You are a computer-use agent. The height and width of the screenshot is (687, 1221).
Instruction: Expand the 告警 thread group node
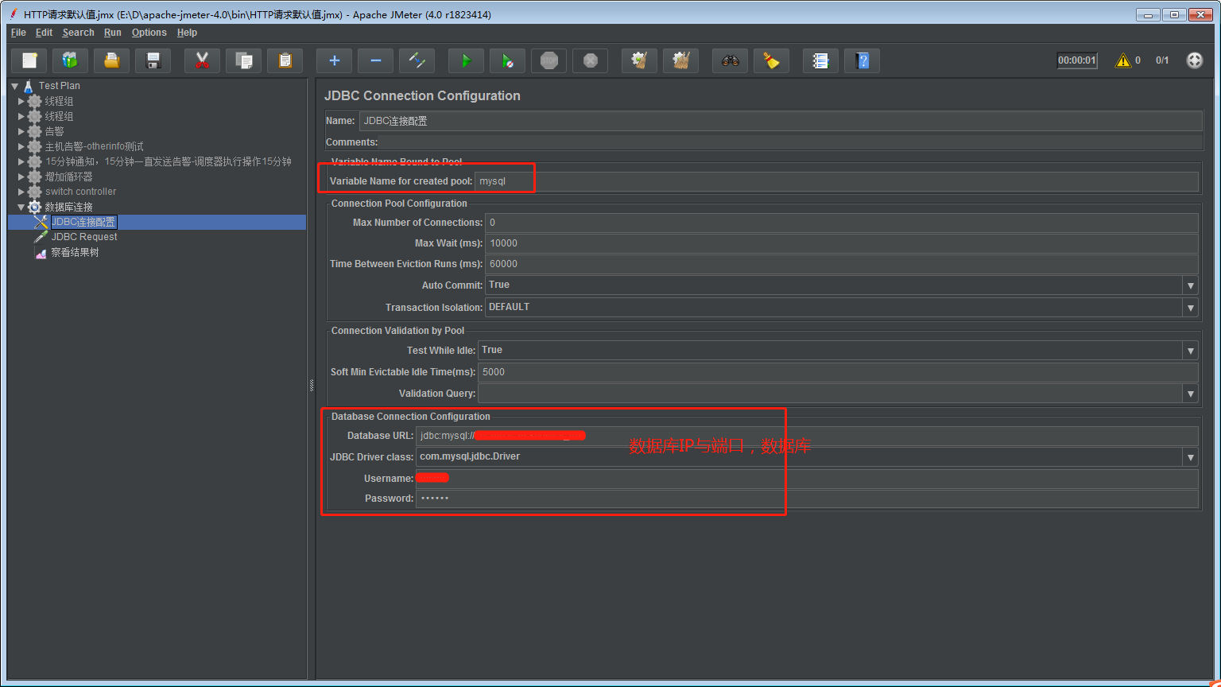point(21,131)
